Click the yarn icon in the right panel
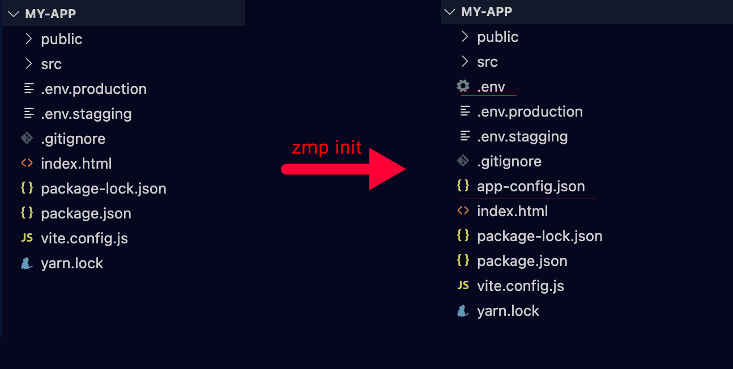The height and width of the screenshot is (369, 733). tap(463, 311)
